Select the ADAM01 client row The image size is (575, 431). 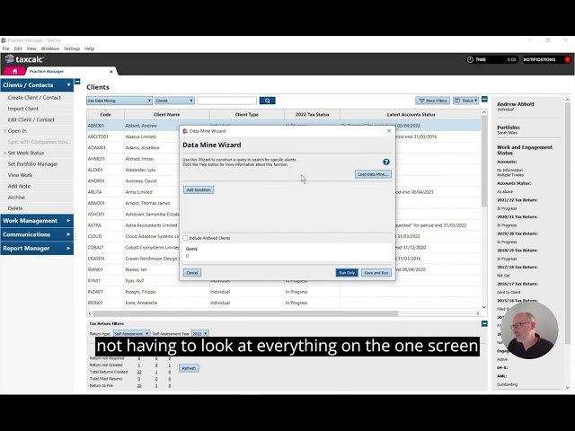284,147
